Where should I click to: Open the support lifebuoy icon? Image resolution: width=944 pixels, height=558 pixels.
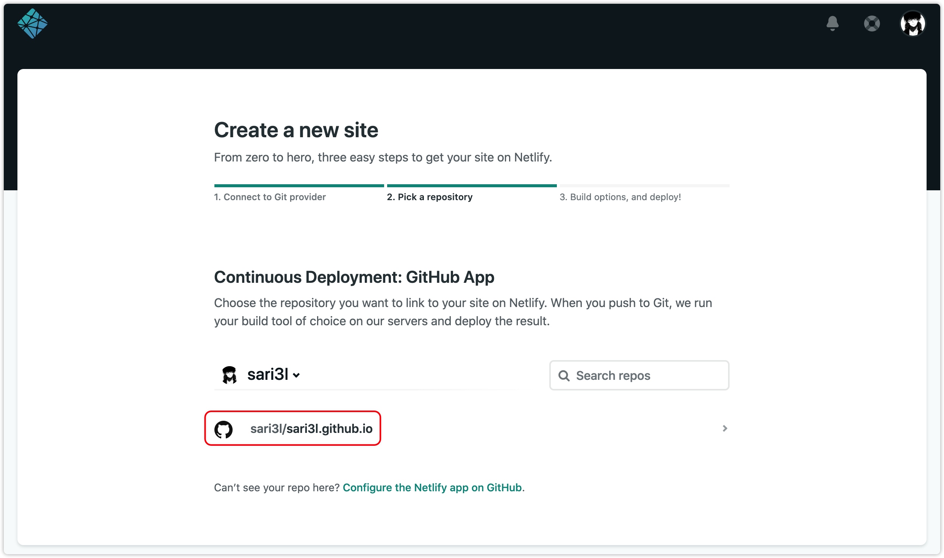[872, 24]
